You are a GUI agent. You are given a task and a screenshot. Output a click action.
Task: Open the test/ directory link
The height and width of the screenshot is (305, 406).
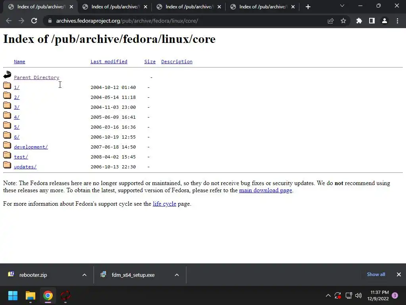[21, 157]
